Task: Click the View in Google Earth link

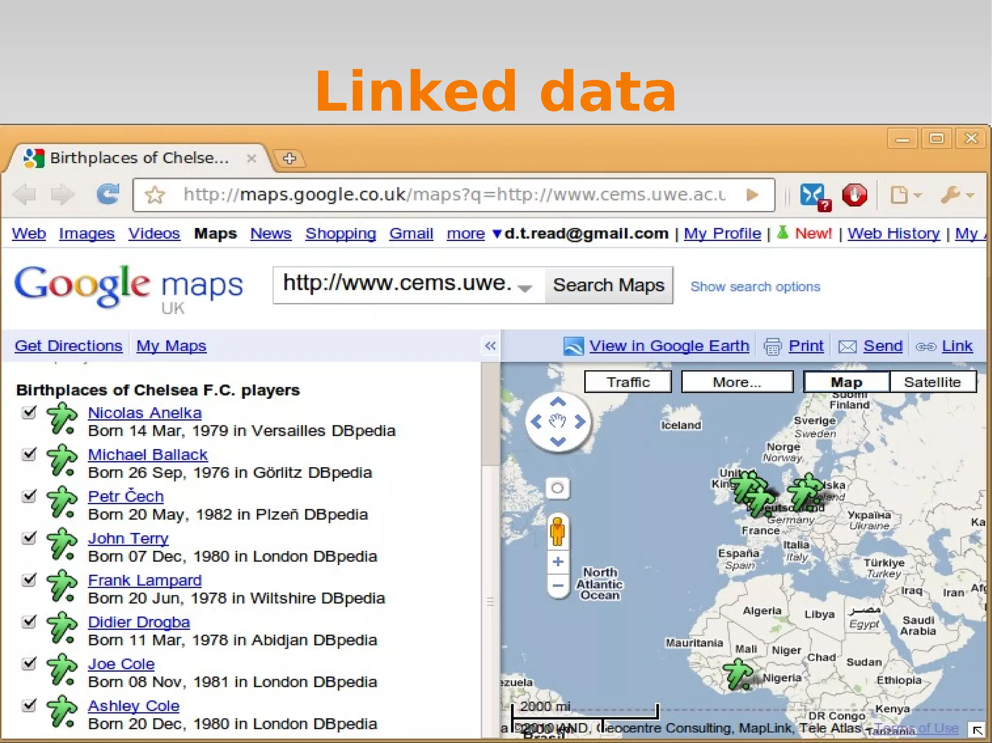Action: (669, 346)
